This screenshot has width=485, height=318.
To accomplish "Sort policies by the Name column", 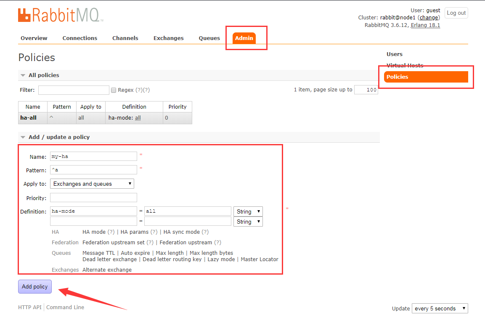I will click(33, 107).
